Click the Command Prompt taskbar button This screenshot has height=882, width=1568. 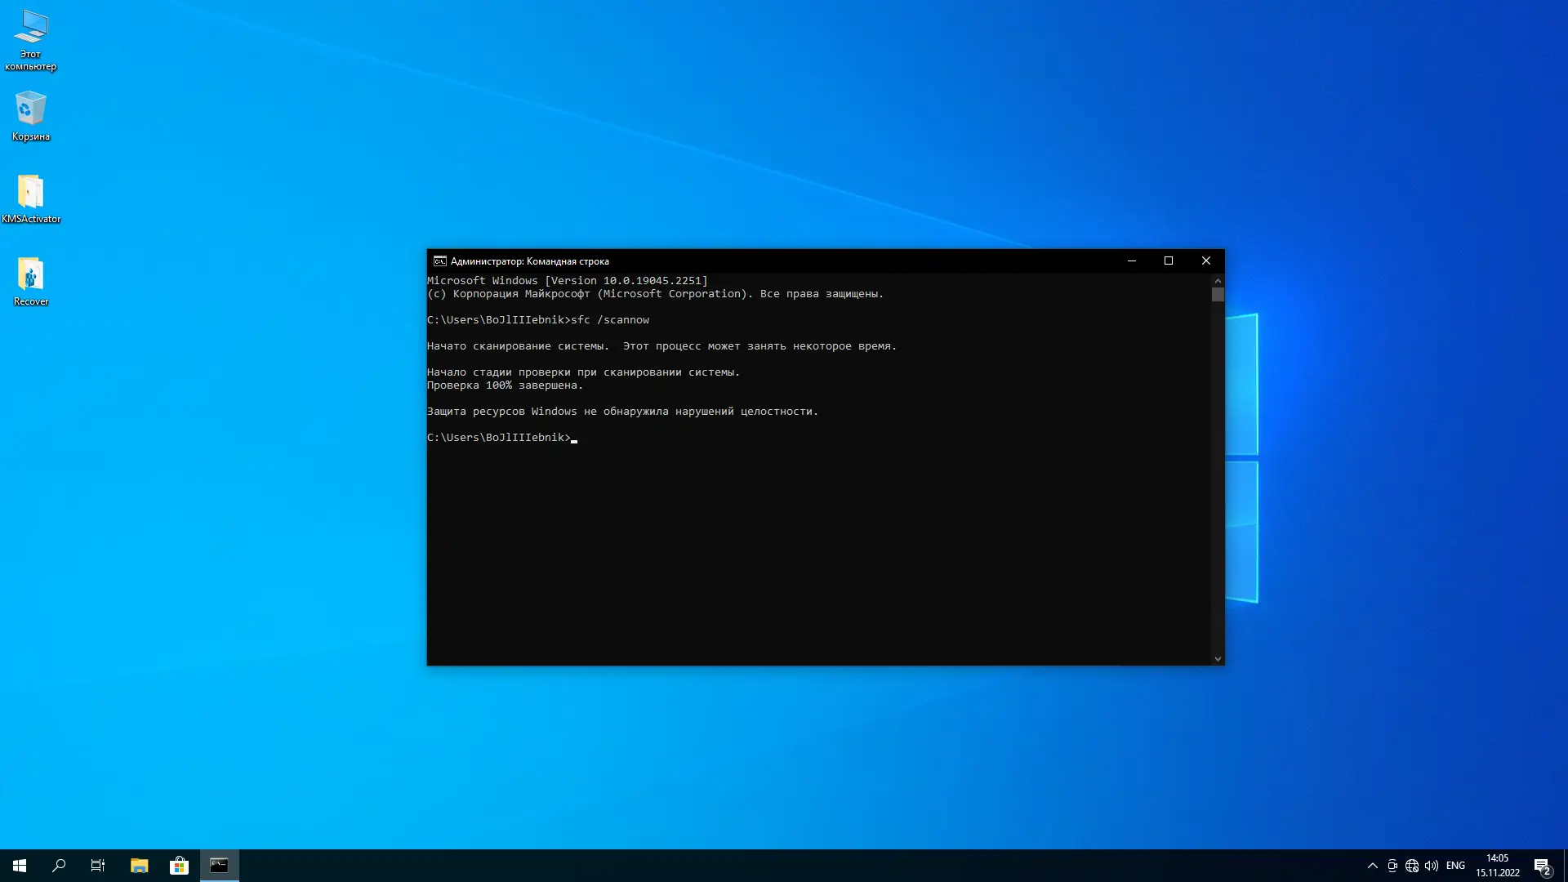tap(219, 866)
